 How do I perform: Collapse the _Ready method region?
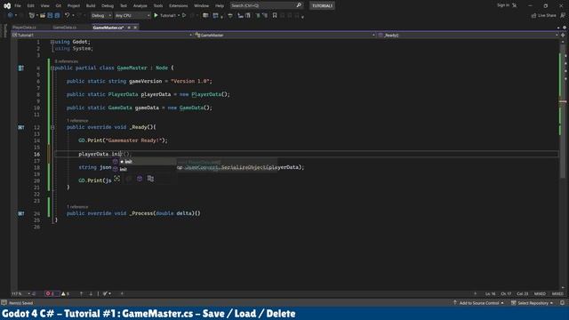(x=52, y=127)
